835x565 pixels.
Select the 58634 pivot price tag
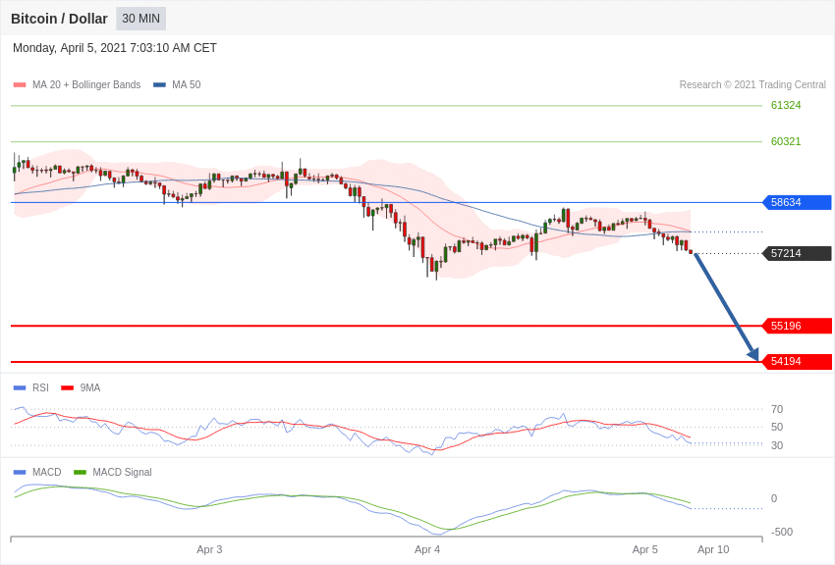pos(798,202)
